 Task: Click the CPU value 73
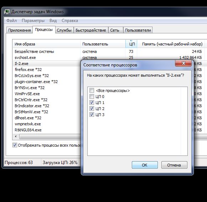click(131, 51)
